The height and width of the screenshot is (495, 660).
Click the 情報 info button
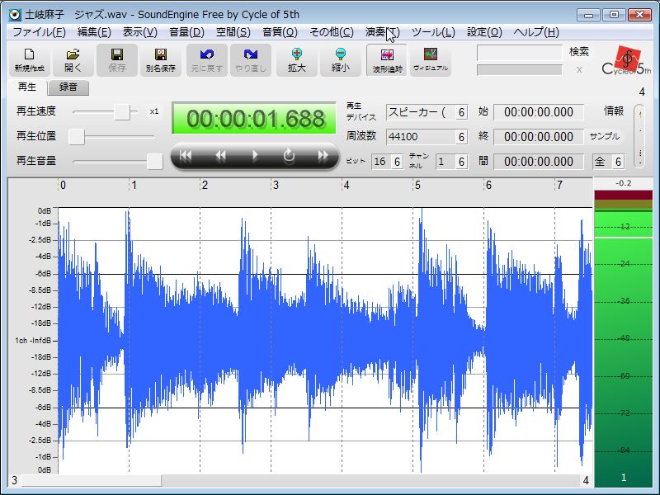(x=613, y=111)
